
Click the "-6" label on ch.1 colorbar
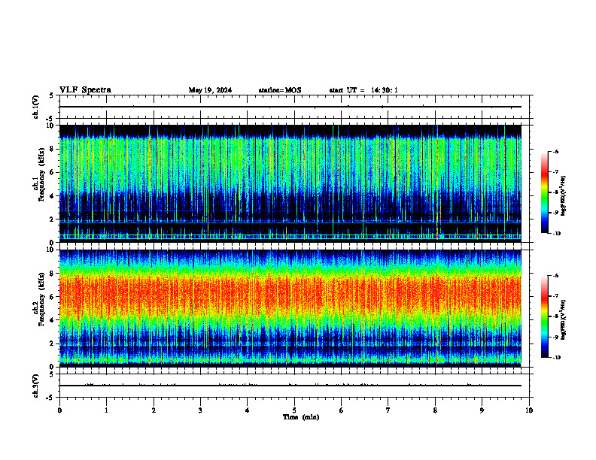pyautogui.click(x=555, y=151)
